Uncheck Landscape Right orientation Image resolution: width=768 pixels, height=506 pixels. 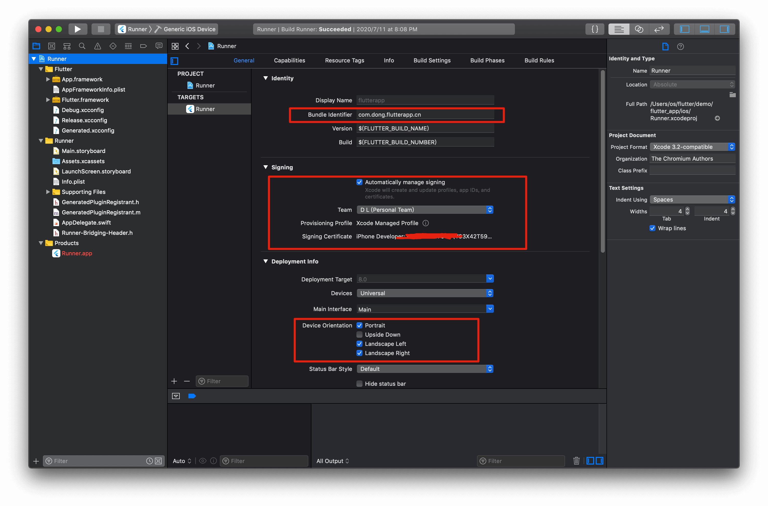point(359,353)
